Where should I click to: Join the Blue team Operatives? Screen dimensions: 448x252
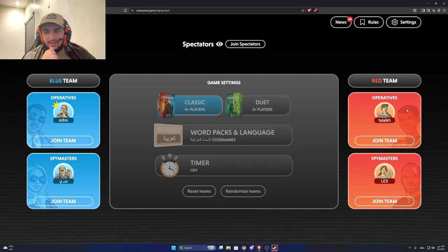pos(63,140)
